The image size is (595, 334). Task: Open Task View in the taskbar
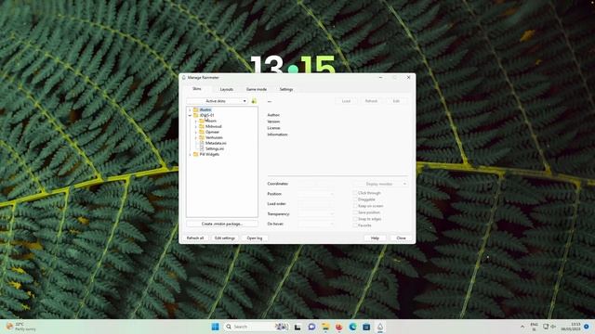click(x=297, y=327)
